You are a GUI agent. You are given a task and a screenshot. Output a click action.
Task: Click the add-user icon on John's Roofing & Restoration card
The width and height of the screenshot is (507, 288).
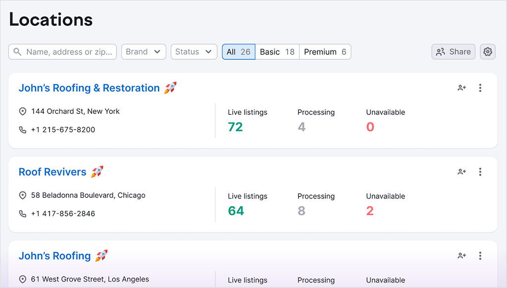tap(462, 88)
